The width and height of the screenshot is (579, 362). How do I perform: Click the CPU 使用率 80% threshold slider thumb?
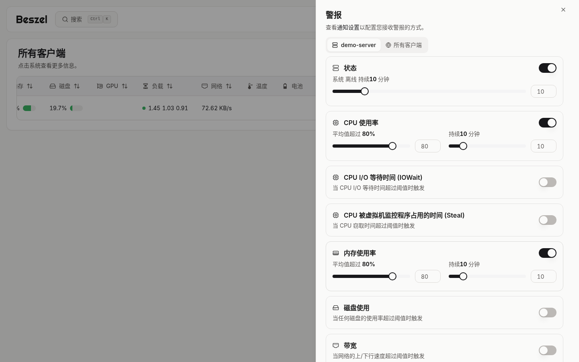(x=392, y=146)
